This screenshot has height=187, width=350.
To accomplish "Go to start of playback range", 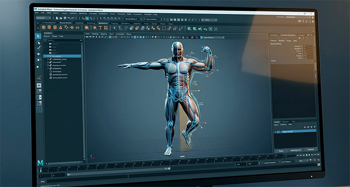I will 297,155.
